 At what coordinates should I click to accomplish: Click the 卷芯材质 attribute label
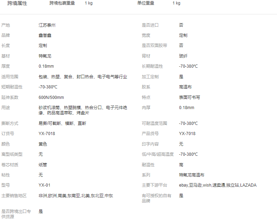[x=10, y=165]
